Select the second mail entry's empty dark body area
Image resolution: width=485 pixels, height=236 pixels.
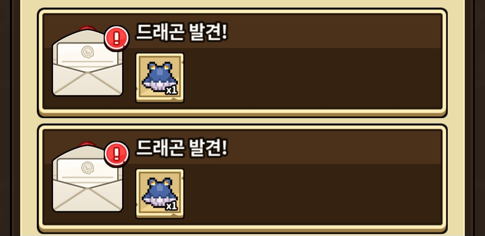pyautogui.click(x=313, y=194)
